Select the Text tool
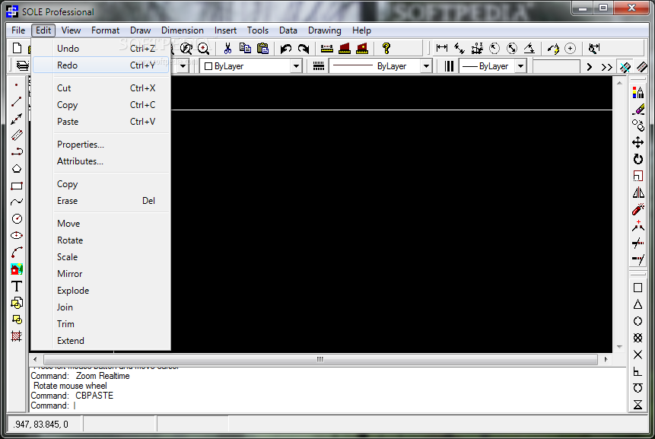Screen dimensions: 655x439 pos(17,286)
